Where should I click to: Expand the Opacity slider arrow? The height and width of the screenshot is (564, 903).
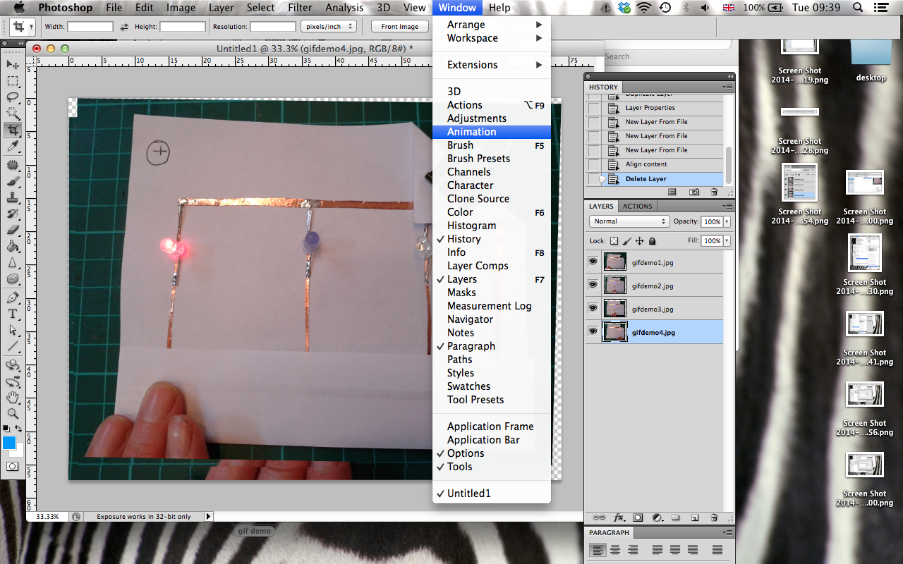(x=727, y=221)
